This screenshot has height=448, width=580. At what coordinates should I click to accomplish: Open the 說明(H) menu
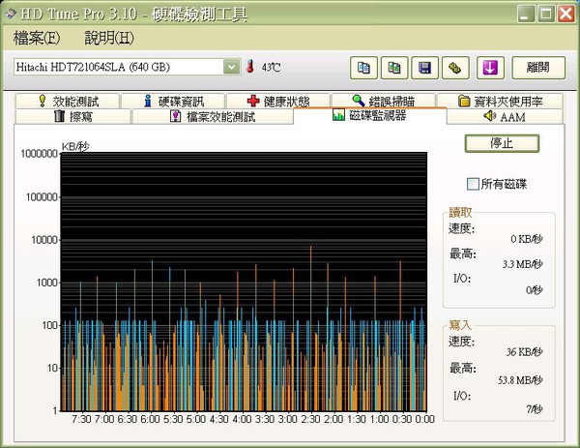[109, 38]
